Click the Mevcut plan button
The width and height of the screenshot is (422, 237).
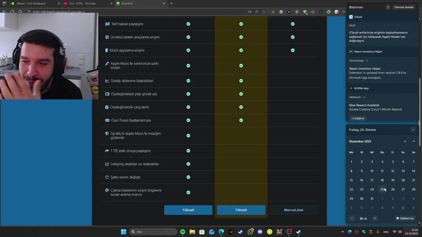(x=294, y=210)
